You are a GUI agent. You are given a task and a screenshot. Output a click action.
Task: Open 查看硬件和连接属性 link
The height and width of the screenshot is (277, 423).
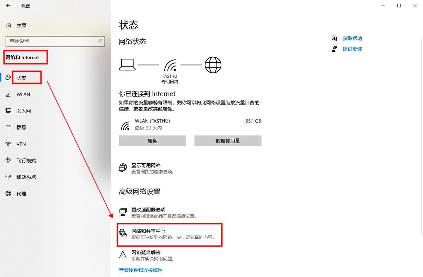tap(140, 270)
